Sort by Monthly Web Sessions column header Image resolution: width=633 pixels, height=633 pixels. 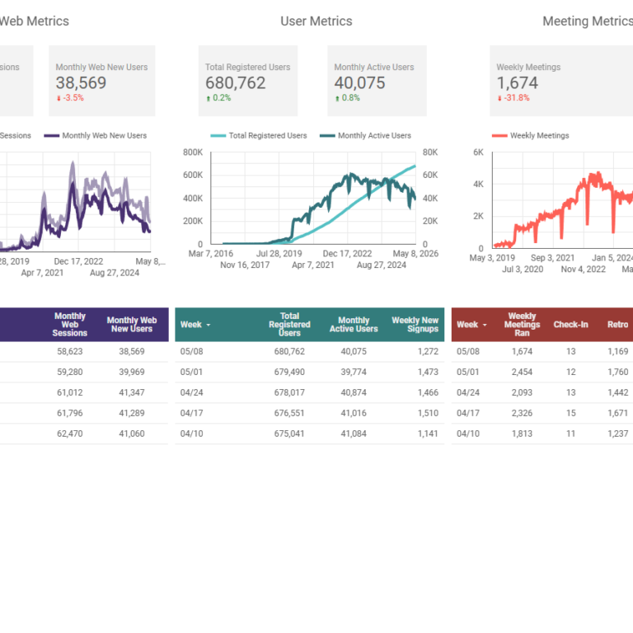pyautogui.click(x=69, y=325)
